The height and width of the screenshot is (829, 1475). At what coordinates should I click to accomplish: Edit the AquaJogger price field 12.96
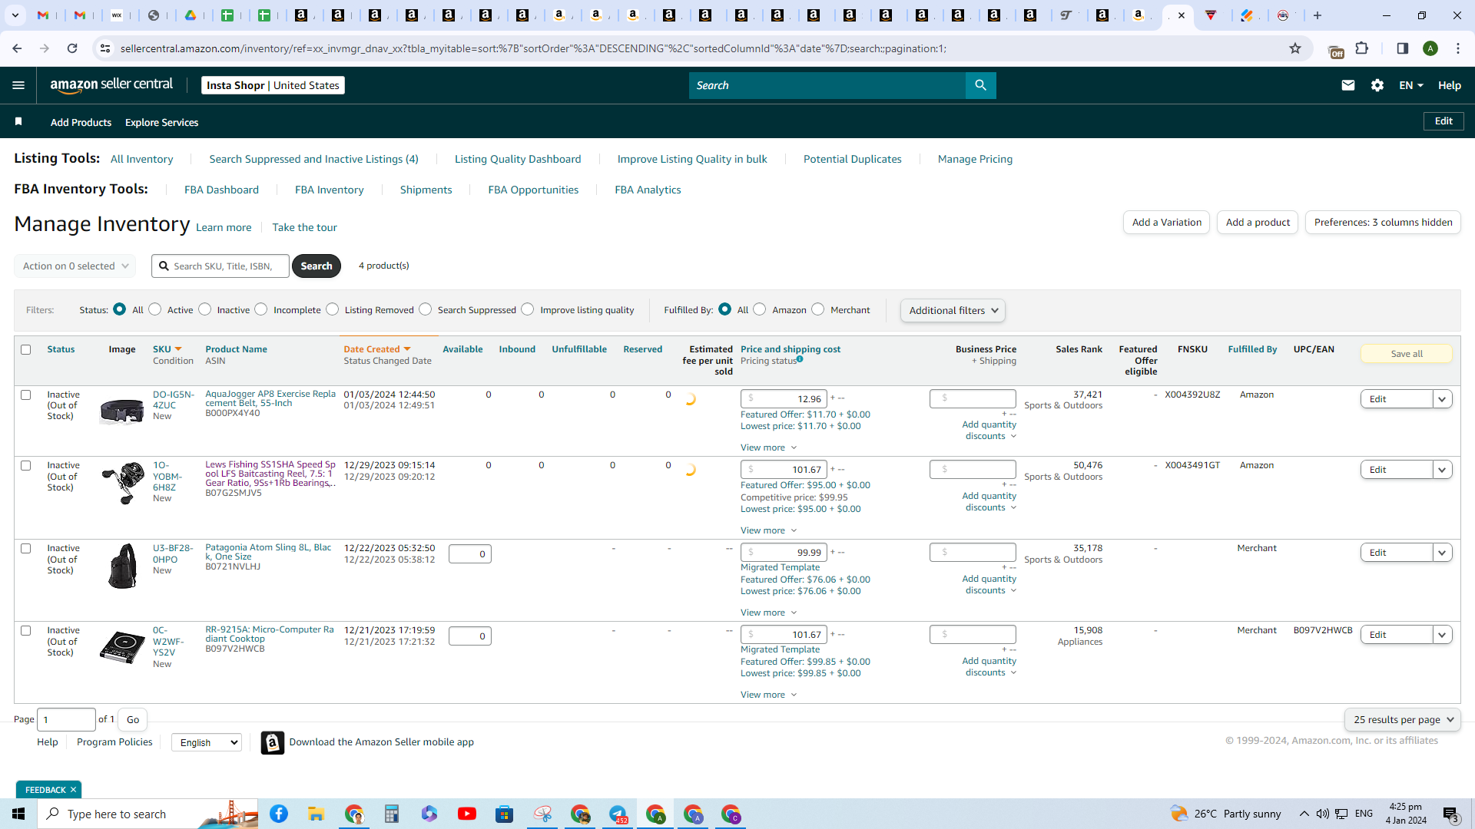(x=784, y=399)
